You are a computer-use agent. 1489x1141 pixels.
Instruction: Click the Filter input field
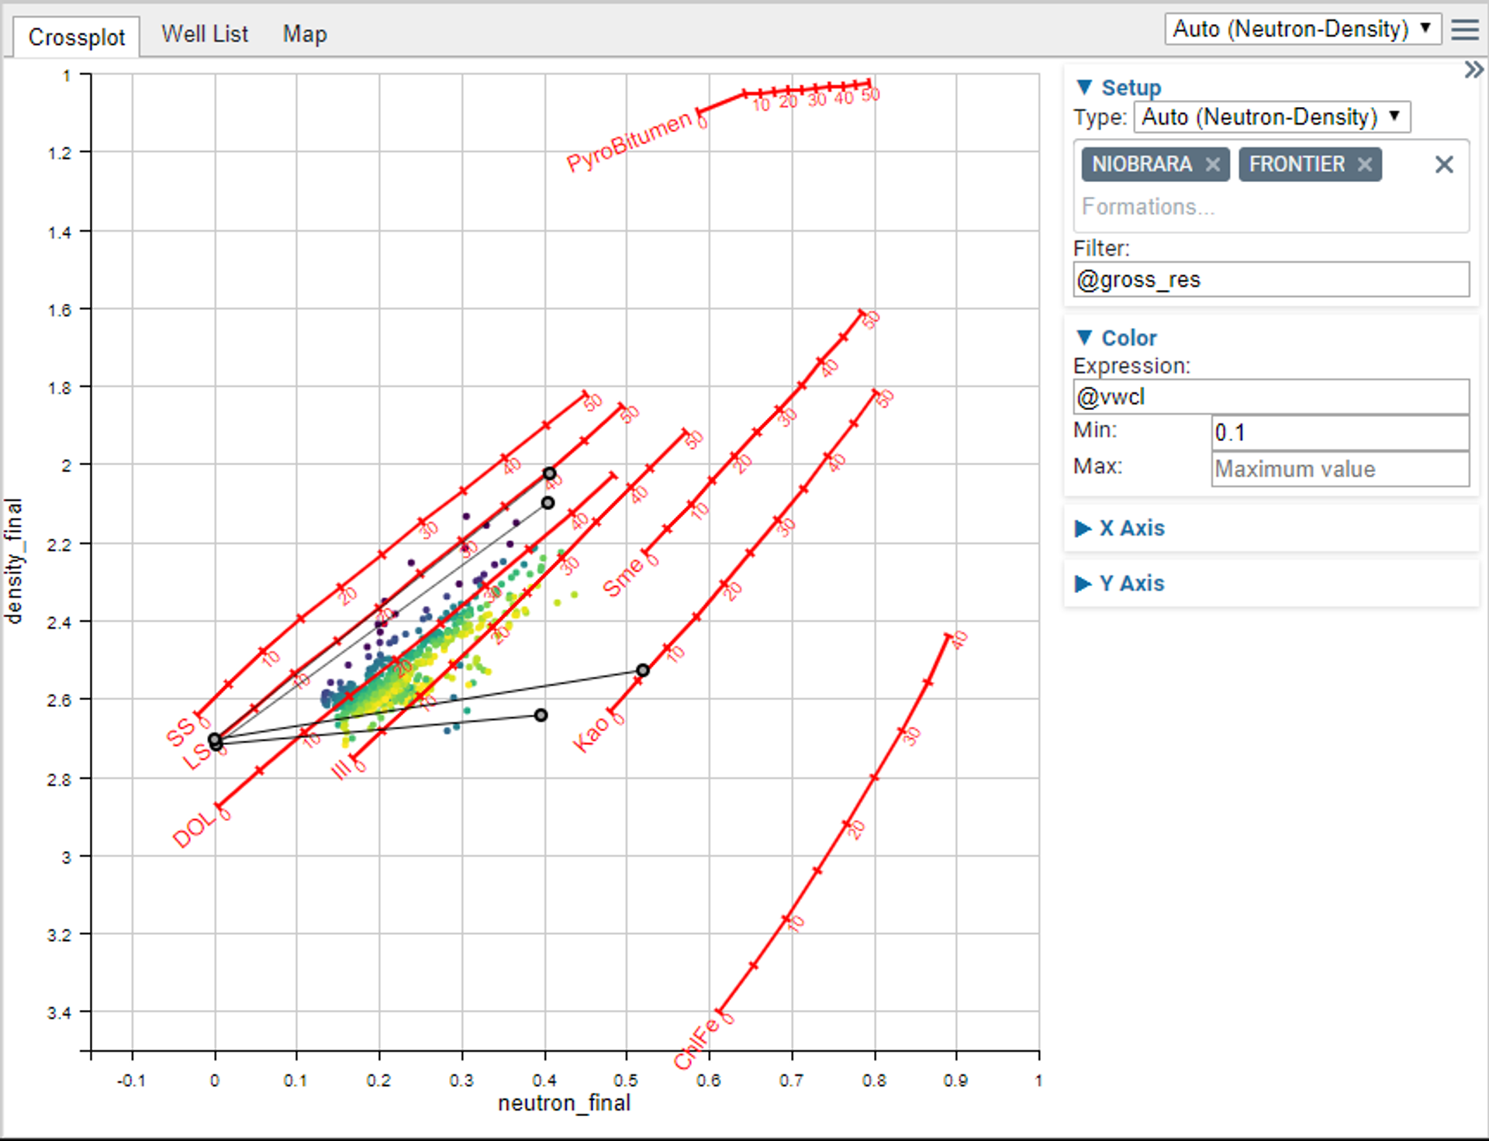pos(1270,279)
